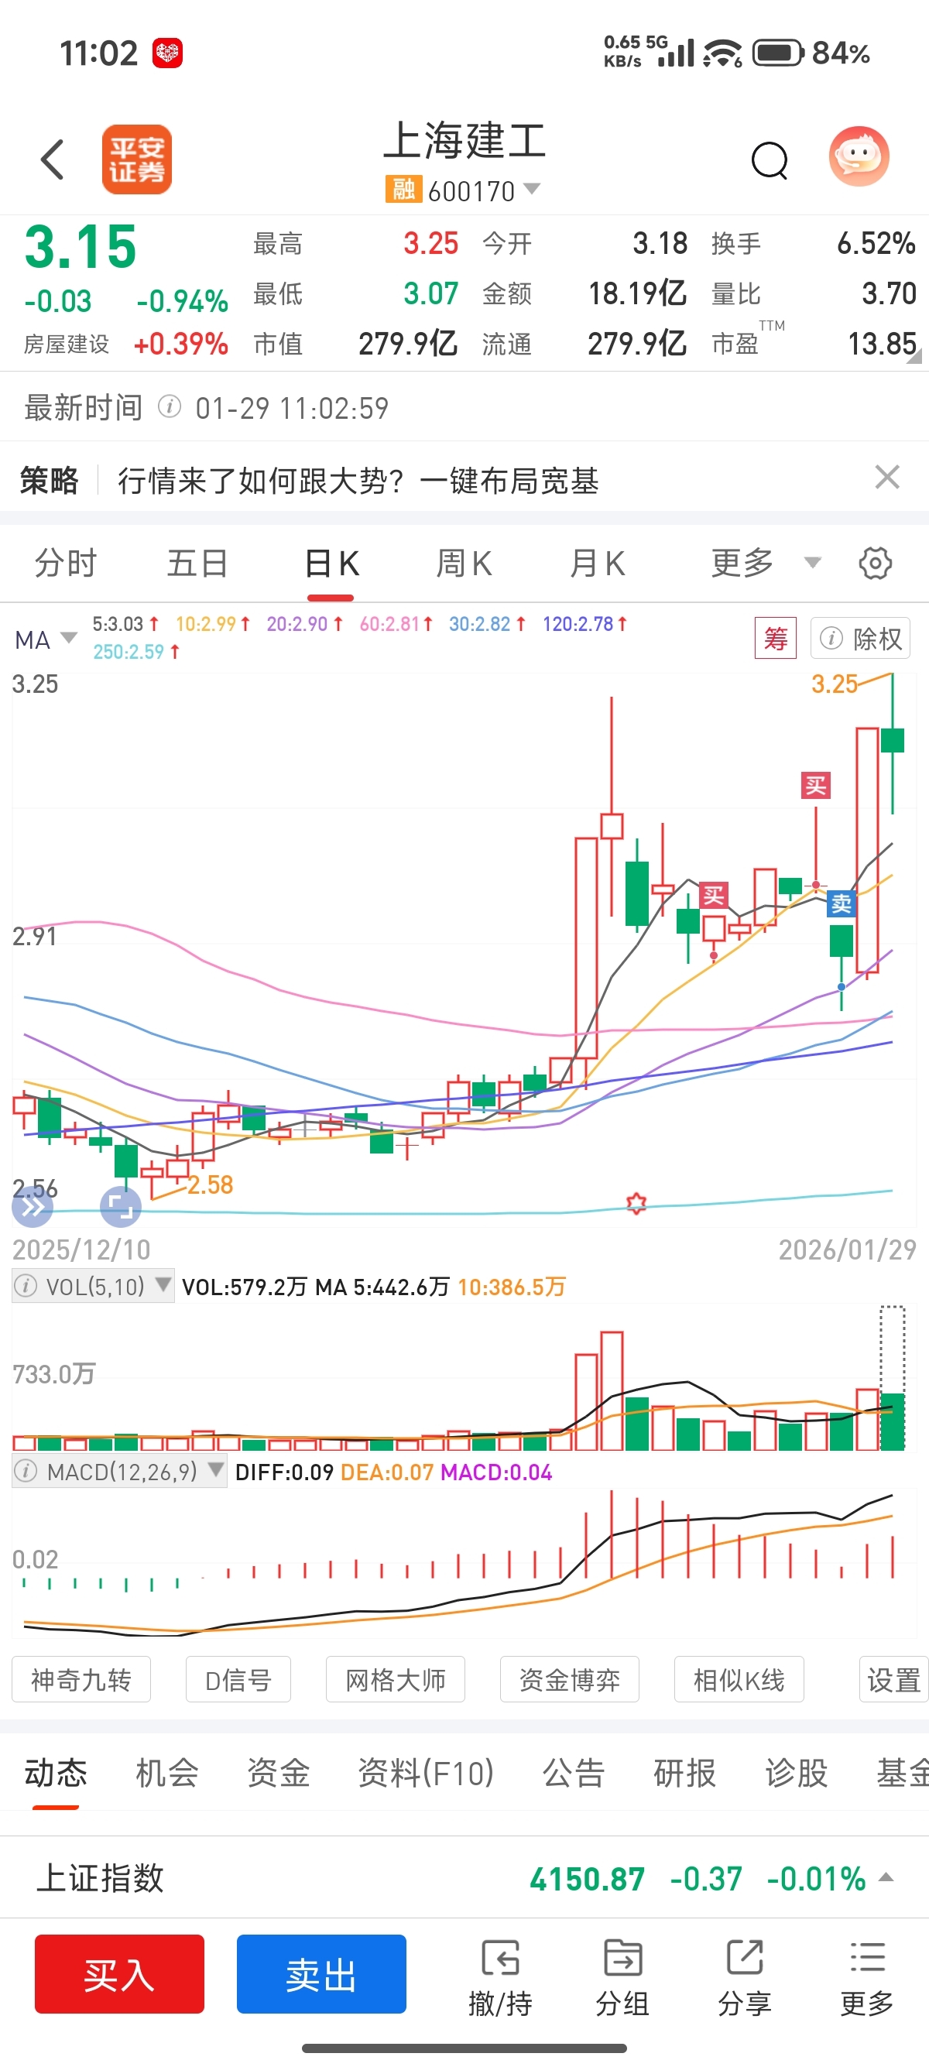Tap the 融 margin badge
929x2067 pixels.
[x=403, y=190]
